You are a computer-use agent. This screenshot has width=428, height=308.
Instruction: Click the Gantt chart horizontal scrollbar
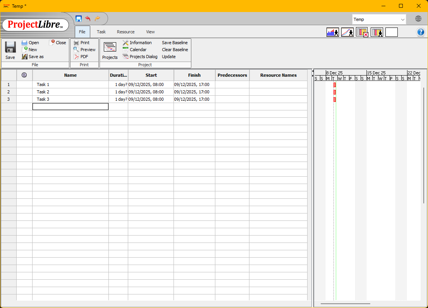345,304
